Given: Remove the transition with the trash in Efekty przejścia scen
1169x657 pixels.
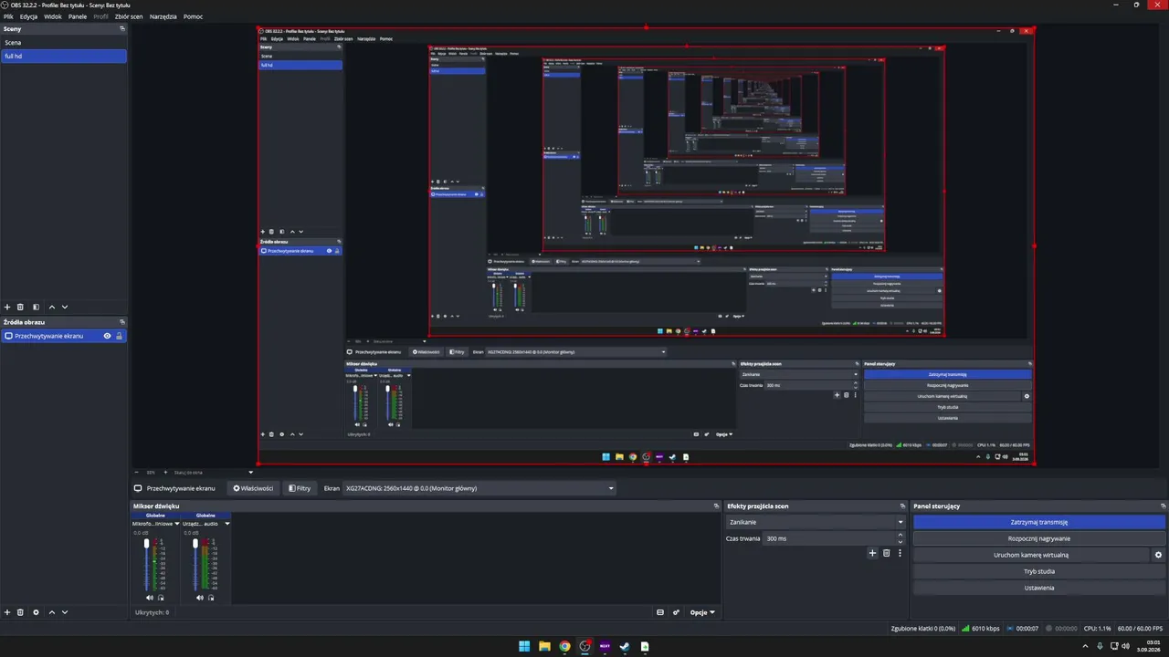Looking at the screenshot, I should click(x=886, y=553).
